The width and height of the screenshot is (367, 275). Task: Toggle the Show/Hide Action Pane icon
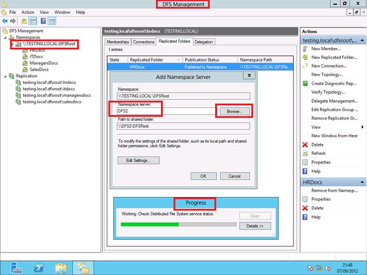click(x=52, y=21)
